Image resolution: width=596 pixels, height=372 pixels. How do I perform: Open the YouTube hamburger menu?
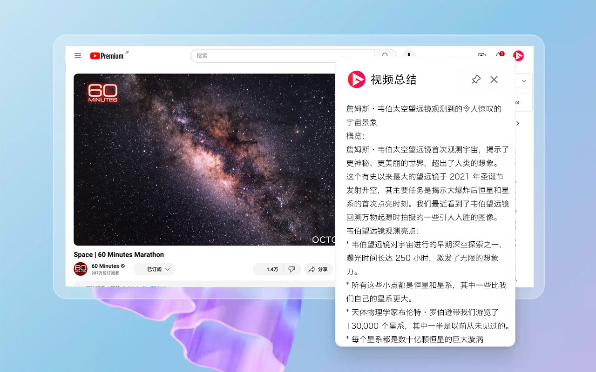[x=78, y=55]
